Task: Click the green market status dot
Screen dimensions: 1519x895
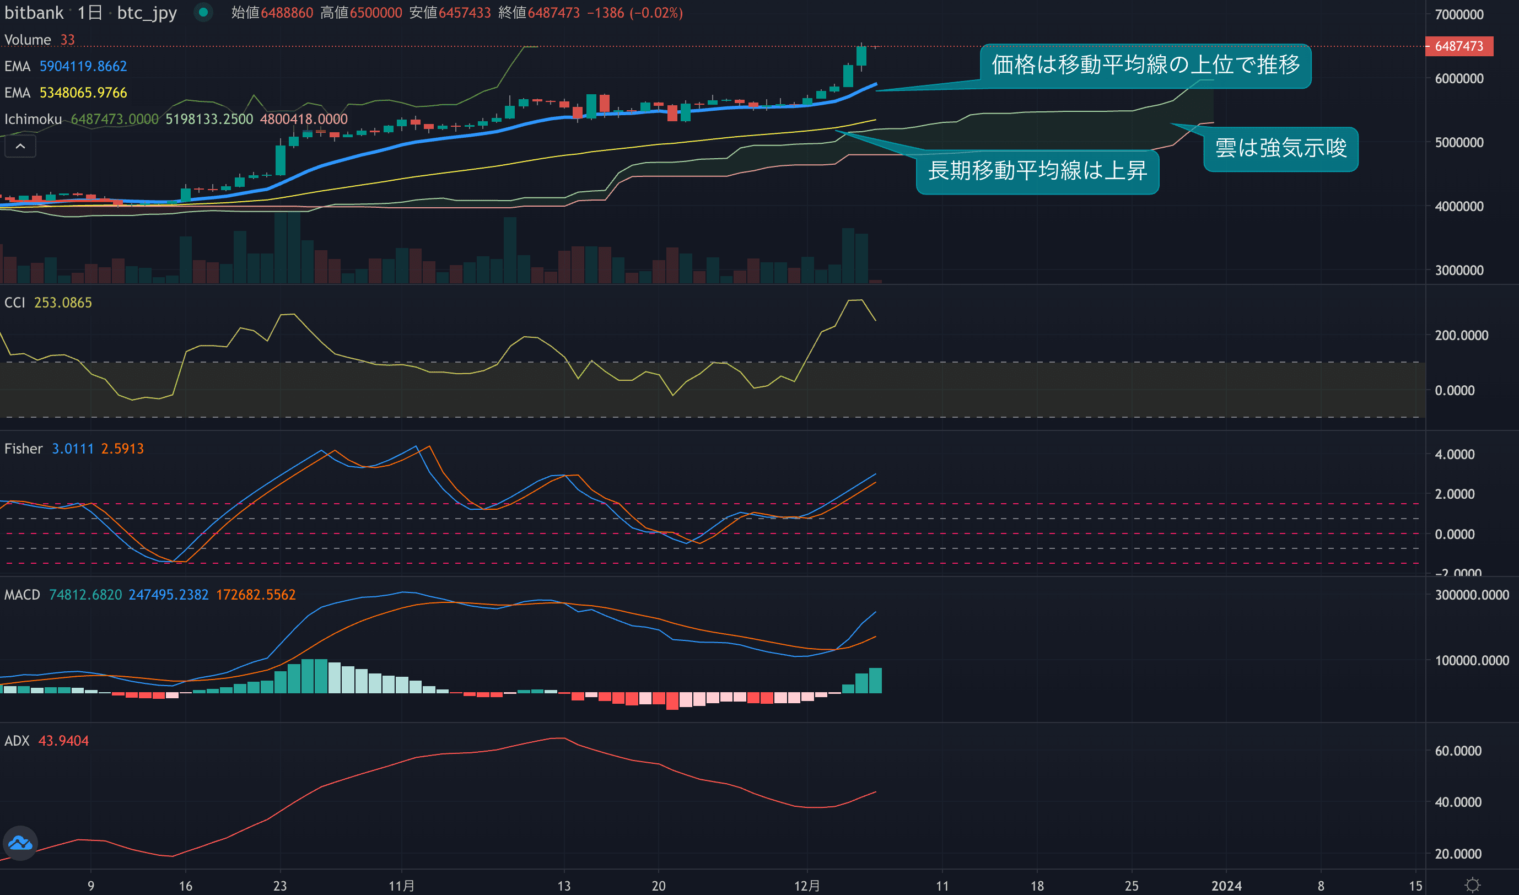Action: pos(203,12)
